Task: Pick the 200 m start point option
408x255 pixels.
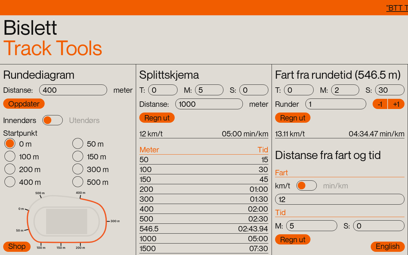Action: [x=10, y=169]
